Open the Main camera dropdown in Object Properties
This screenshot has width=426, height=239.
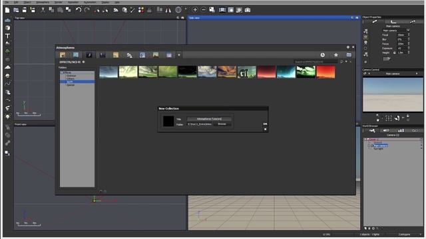408,31
